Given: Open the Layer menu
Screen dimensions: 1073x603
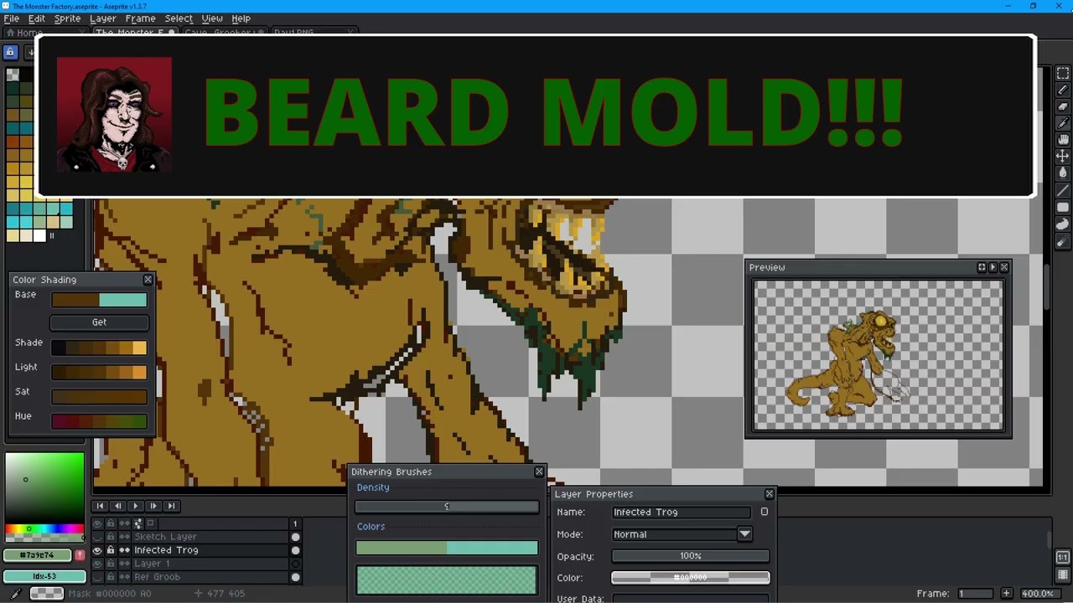Looking at the screenshot, I should (x=102, y=18).
